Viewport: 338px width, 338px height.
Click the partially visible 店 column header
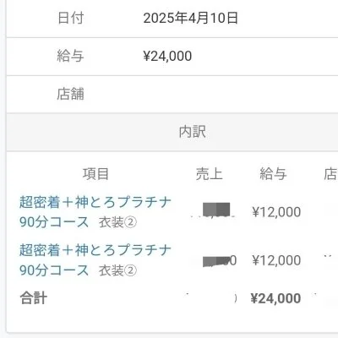tap(330, 174)
